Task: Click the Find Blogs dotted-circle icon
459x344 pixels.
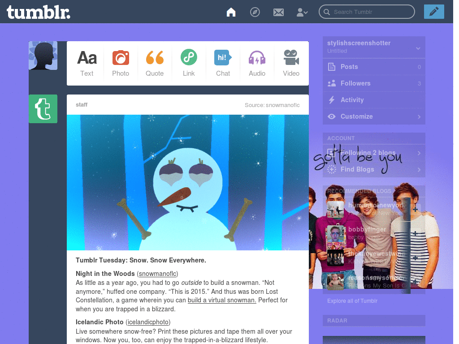Action: click(331, 169)
